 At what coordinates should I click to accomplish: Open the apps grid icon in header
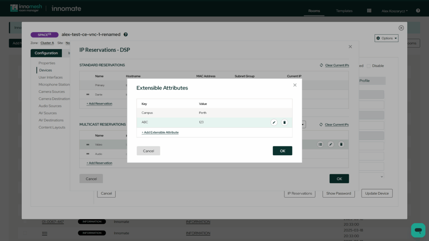tap(369, 10)
